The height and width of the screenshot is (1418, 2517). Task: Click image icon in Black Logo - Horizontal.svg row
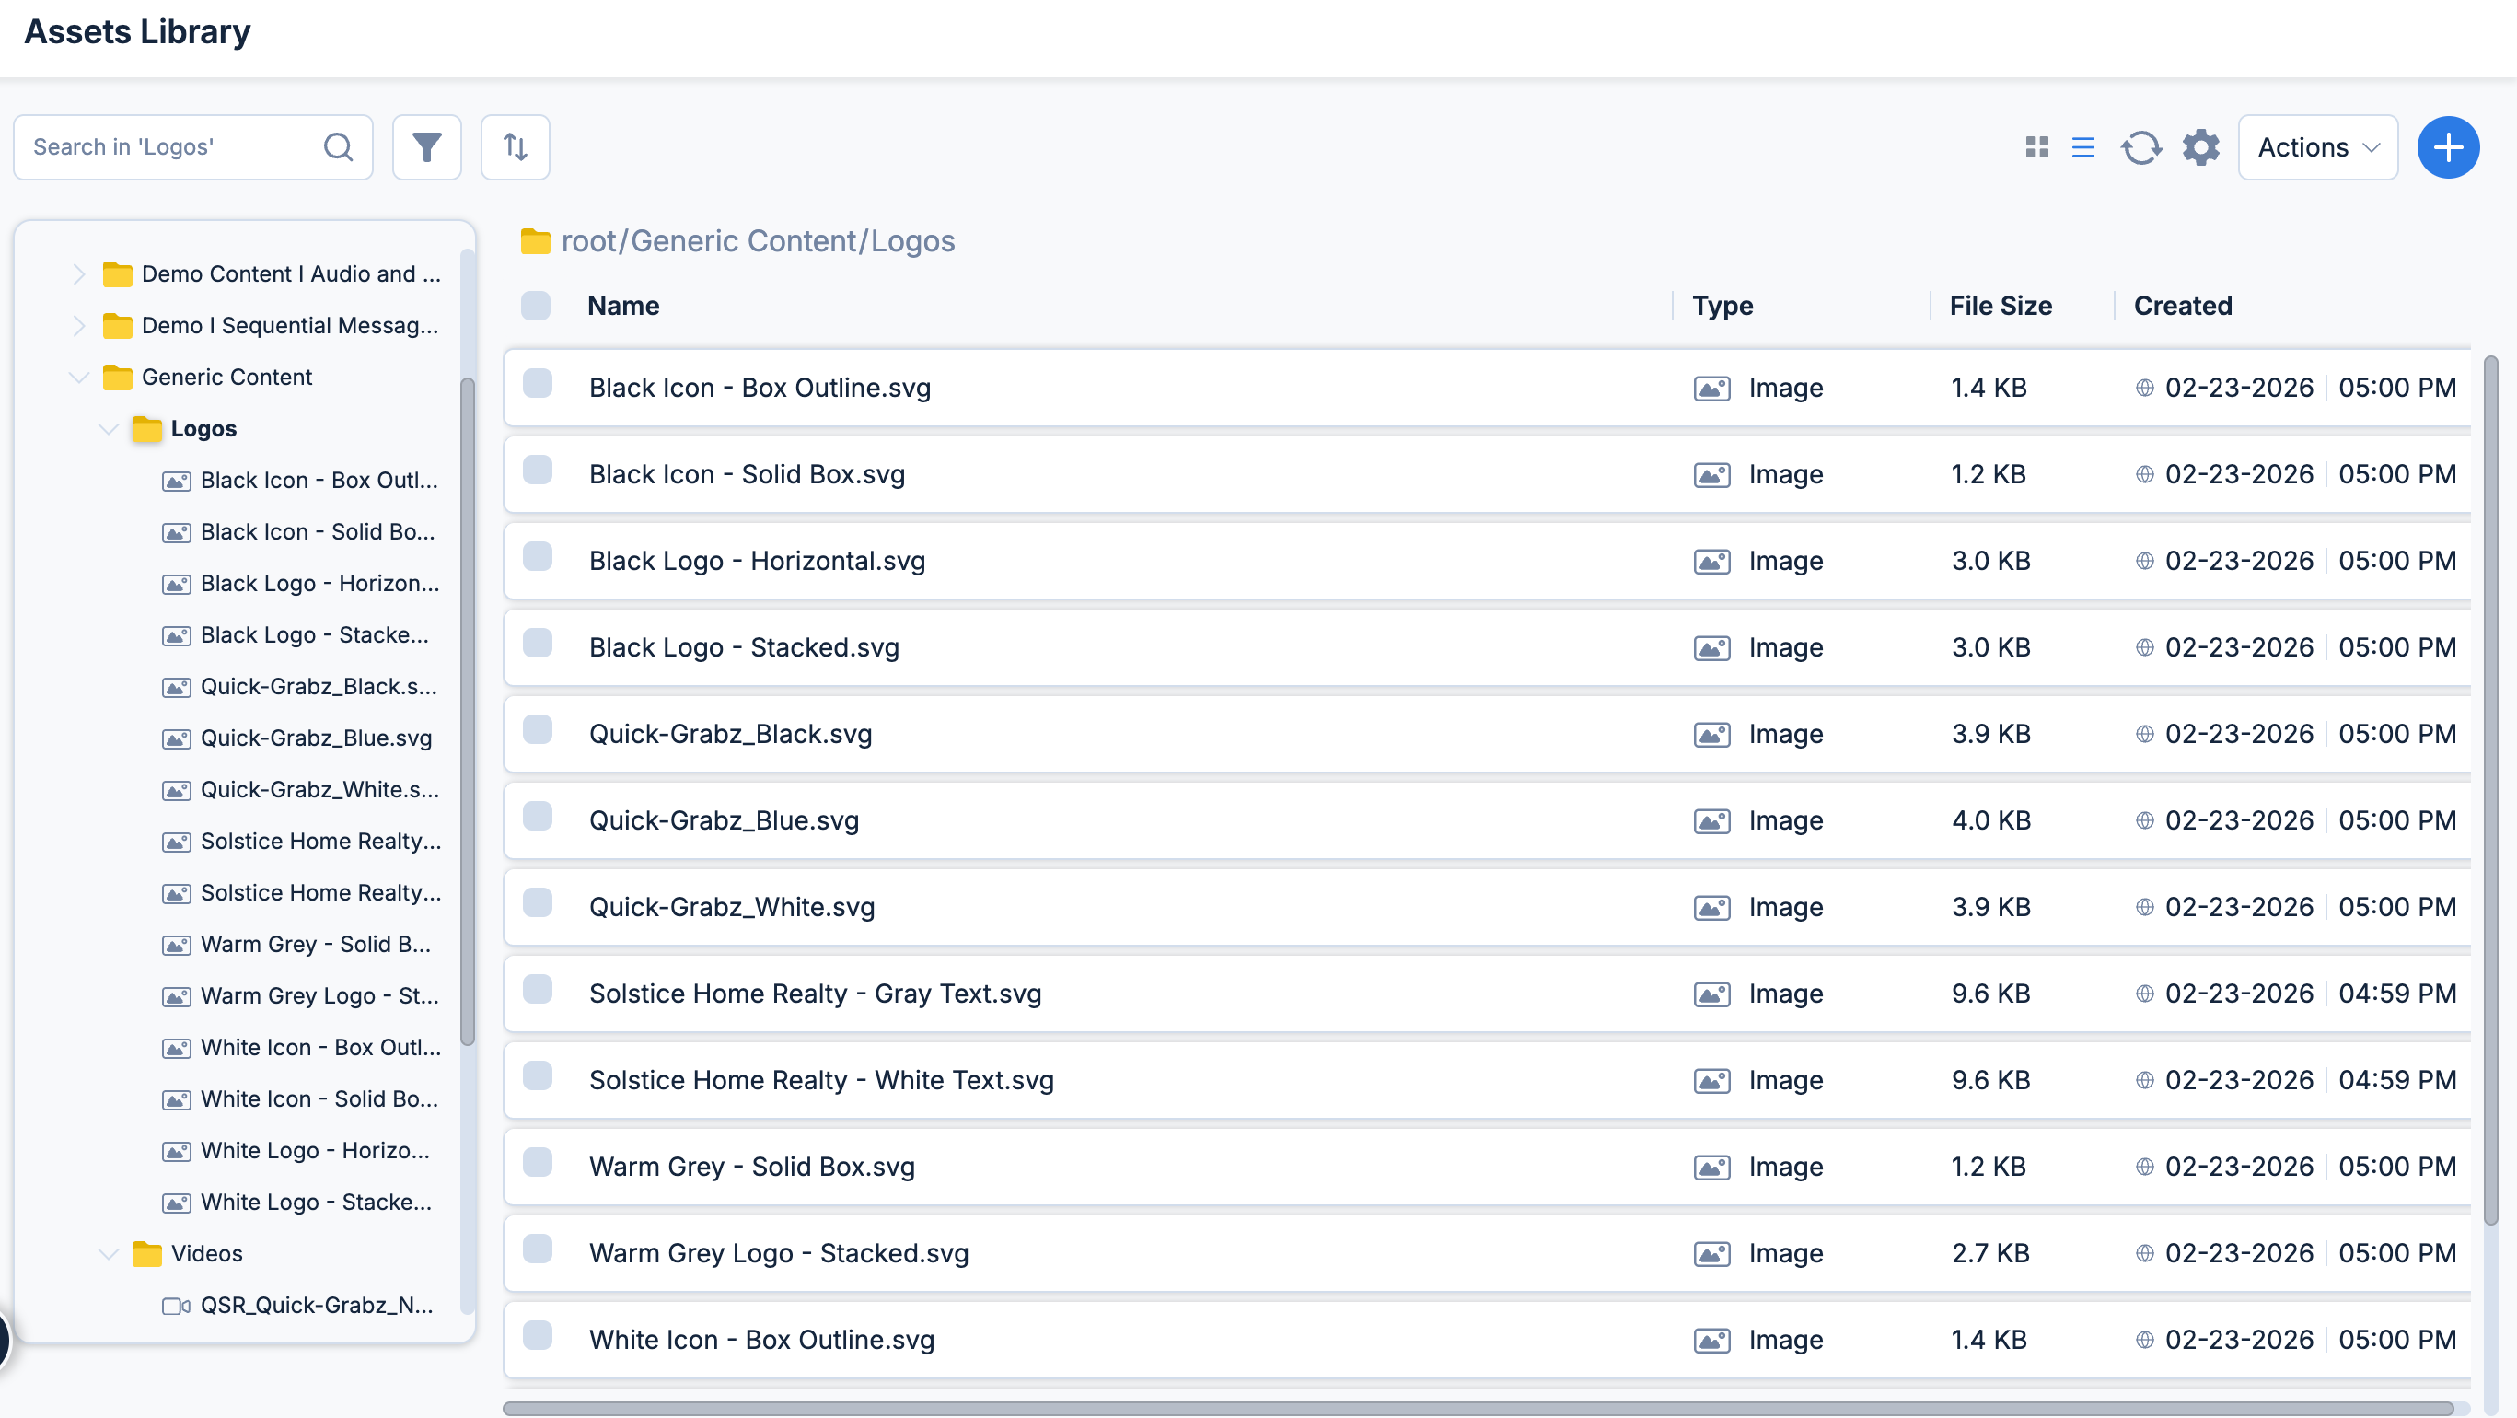coord(1711,562)
